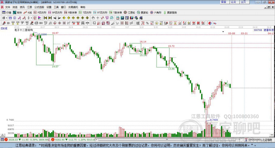Click small black triangle near 03-08 date
Viewport: 275px width, 148px height.
click(223, 32)
